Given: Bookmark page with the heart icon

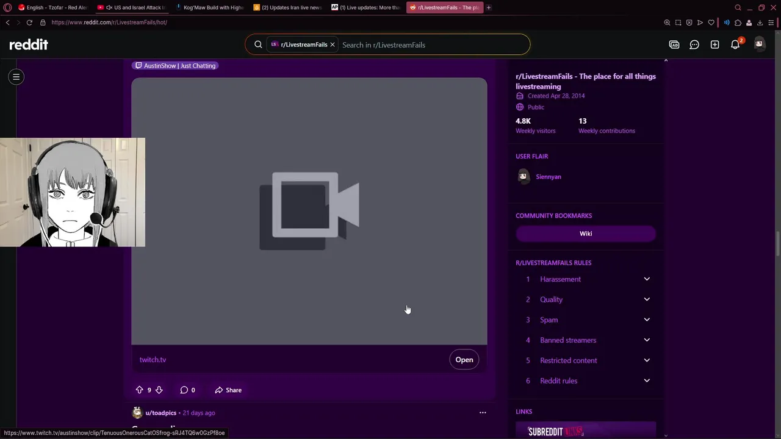Looking at the screenshot, I should (711, 23).
